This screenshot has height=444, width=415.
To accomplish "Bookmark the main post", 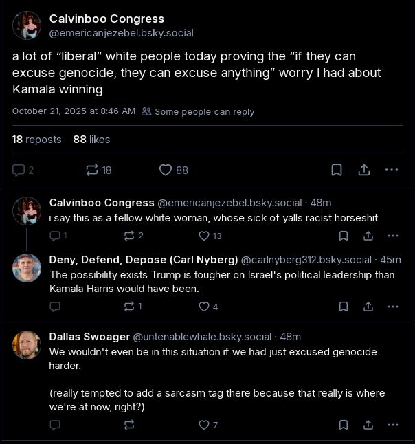I will point(337,170).
